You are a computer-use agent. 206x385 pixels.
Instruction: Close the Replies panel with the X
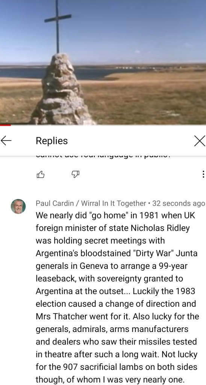coord(199,141)
